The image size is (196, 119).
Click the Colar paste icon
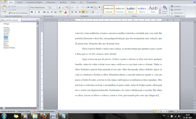pos(4,8)
